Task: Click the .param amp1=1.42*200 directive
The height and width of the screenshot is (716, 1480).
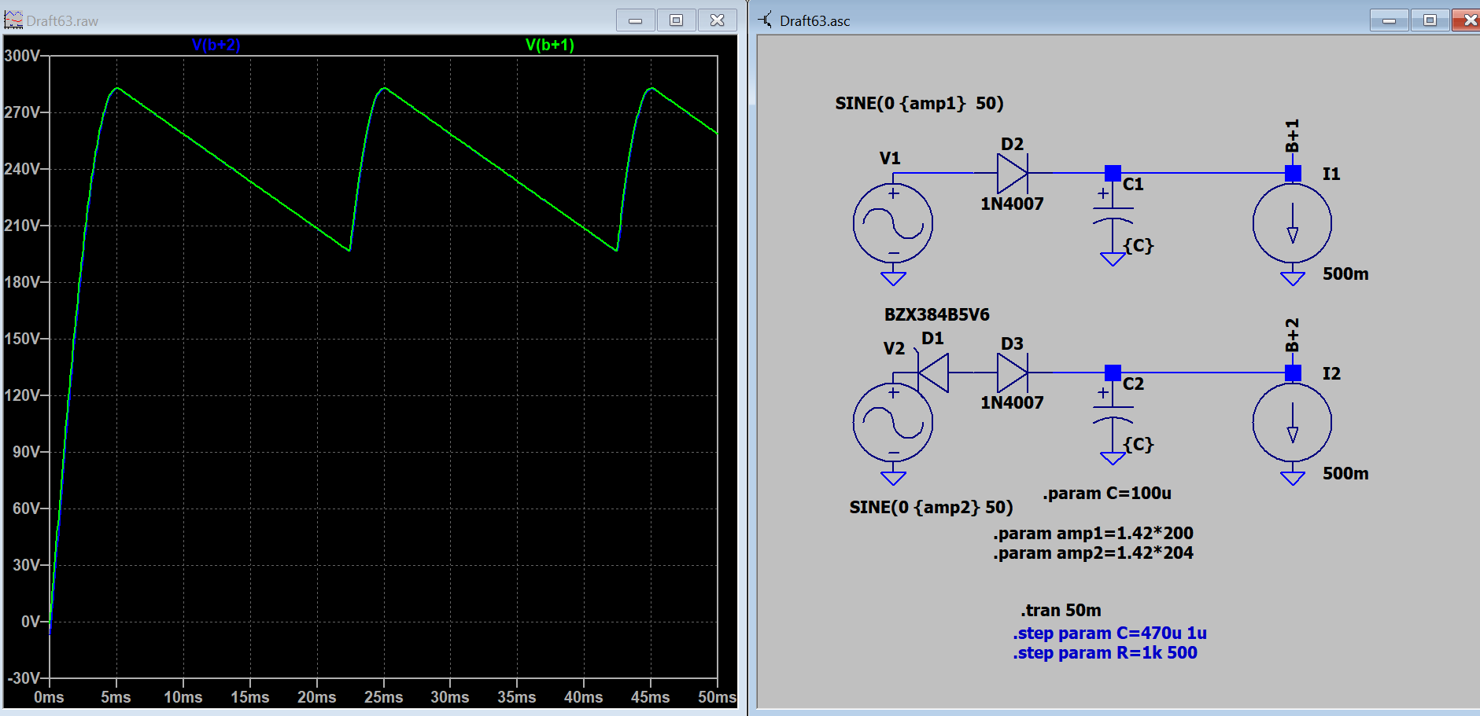Action: tap(1093, 533)
